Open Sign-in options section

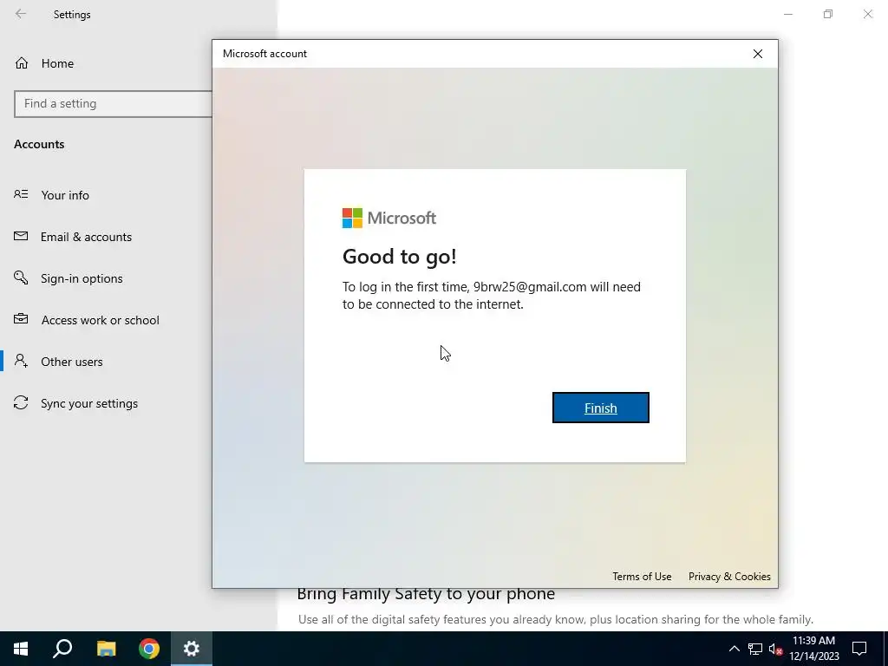[82, 278]
